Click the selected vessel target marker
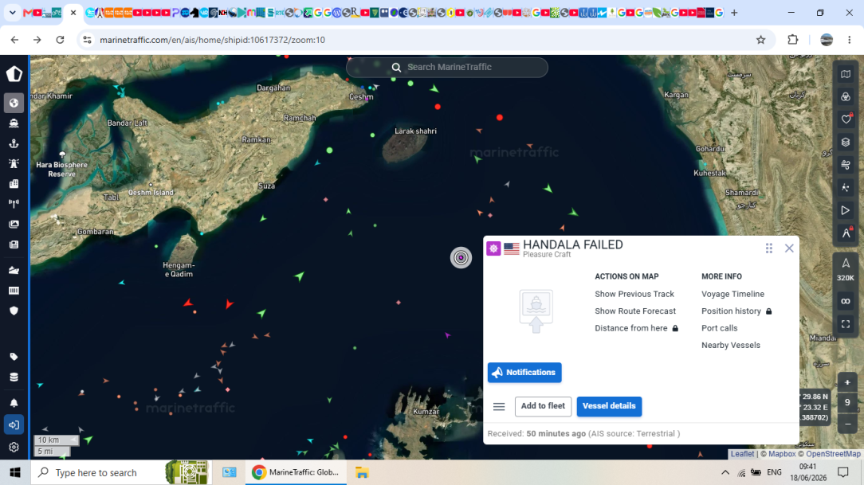864x485 pixels. [x=461, y=258]
